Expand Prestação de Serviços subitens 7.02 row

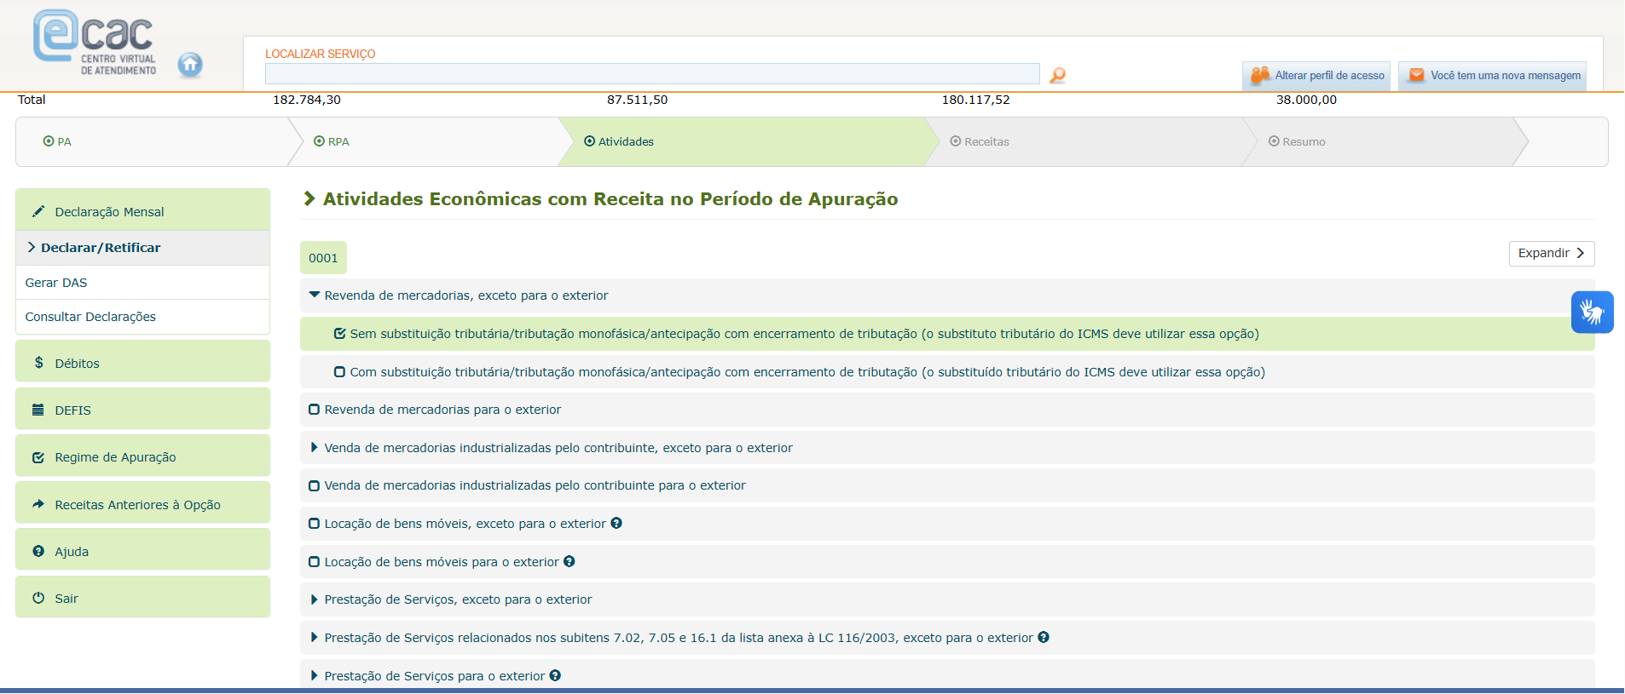pos(315,637)
